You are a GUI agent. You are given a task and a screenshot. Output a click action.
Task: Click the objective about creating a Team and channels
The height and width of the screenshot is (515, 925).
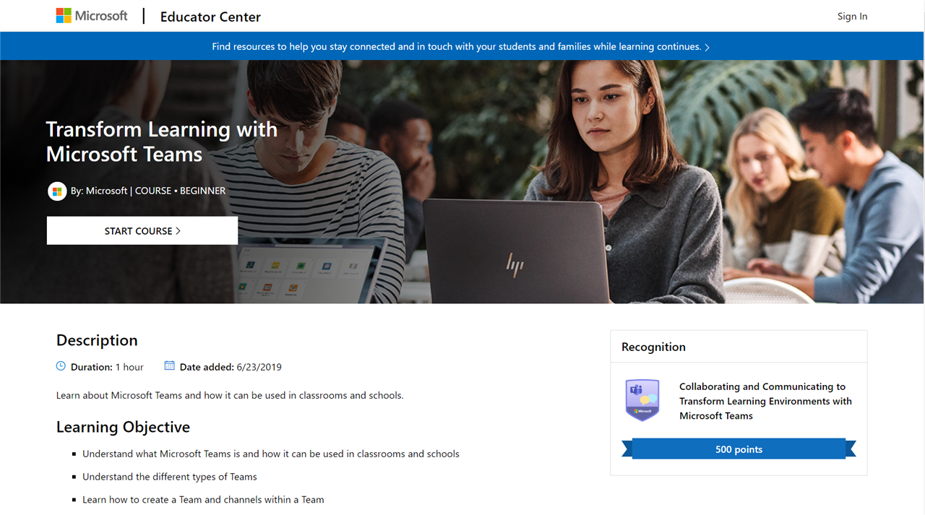coord(203,499)
